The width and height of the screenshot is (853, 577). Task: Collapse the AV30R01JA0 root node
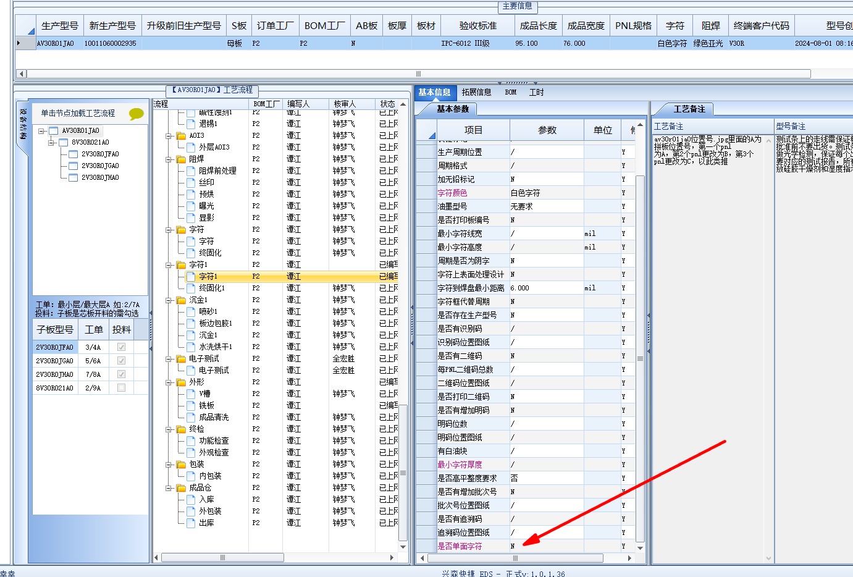coord(41,131)
